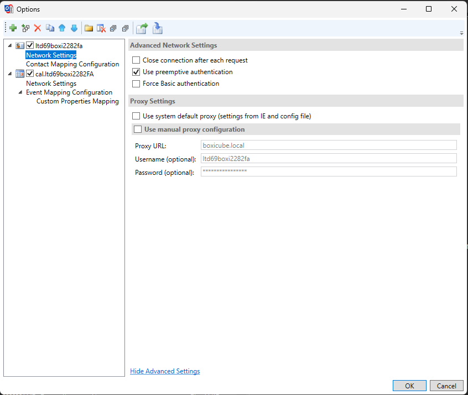Maximize the Options window
This screenshot has width=468, height=395.
(429, 9)
